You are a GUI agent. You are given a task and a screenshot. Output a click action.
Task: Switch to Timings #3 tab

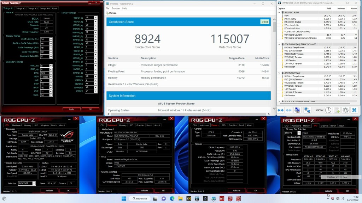(x=32, y=8)
